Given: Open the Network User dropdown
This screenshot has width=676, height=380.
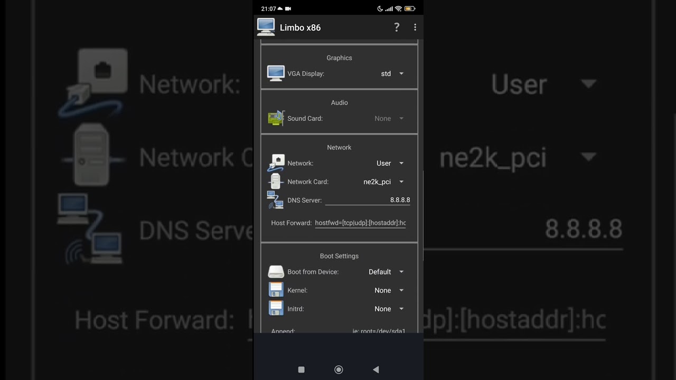Looking at the screenshot, I should pyautogui.click(x=390, y=164).
